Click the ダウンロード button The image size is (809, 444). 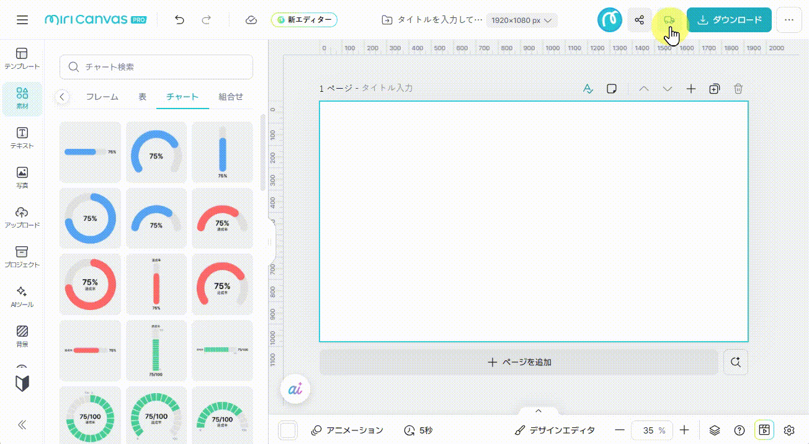729,20
